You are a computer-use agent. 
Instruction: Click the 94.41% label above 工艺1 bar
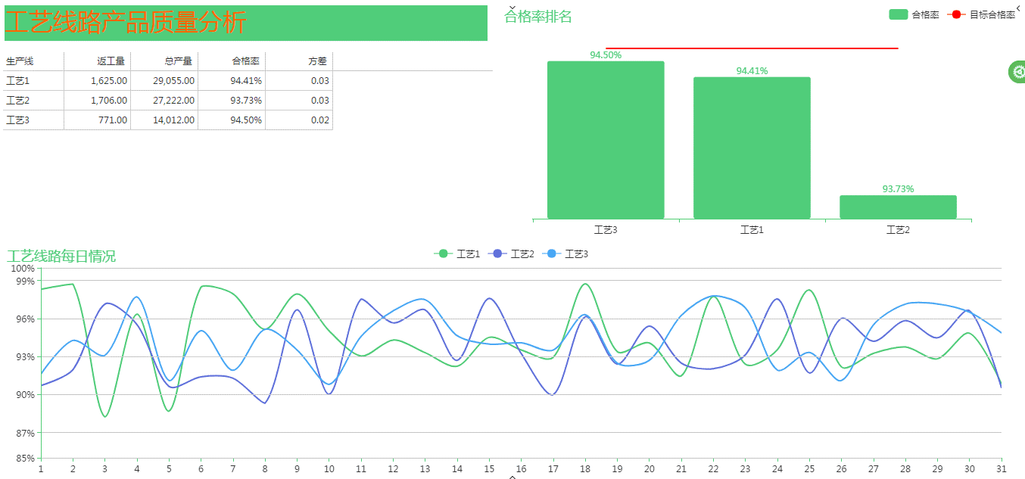(751, 72)
